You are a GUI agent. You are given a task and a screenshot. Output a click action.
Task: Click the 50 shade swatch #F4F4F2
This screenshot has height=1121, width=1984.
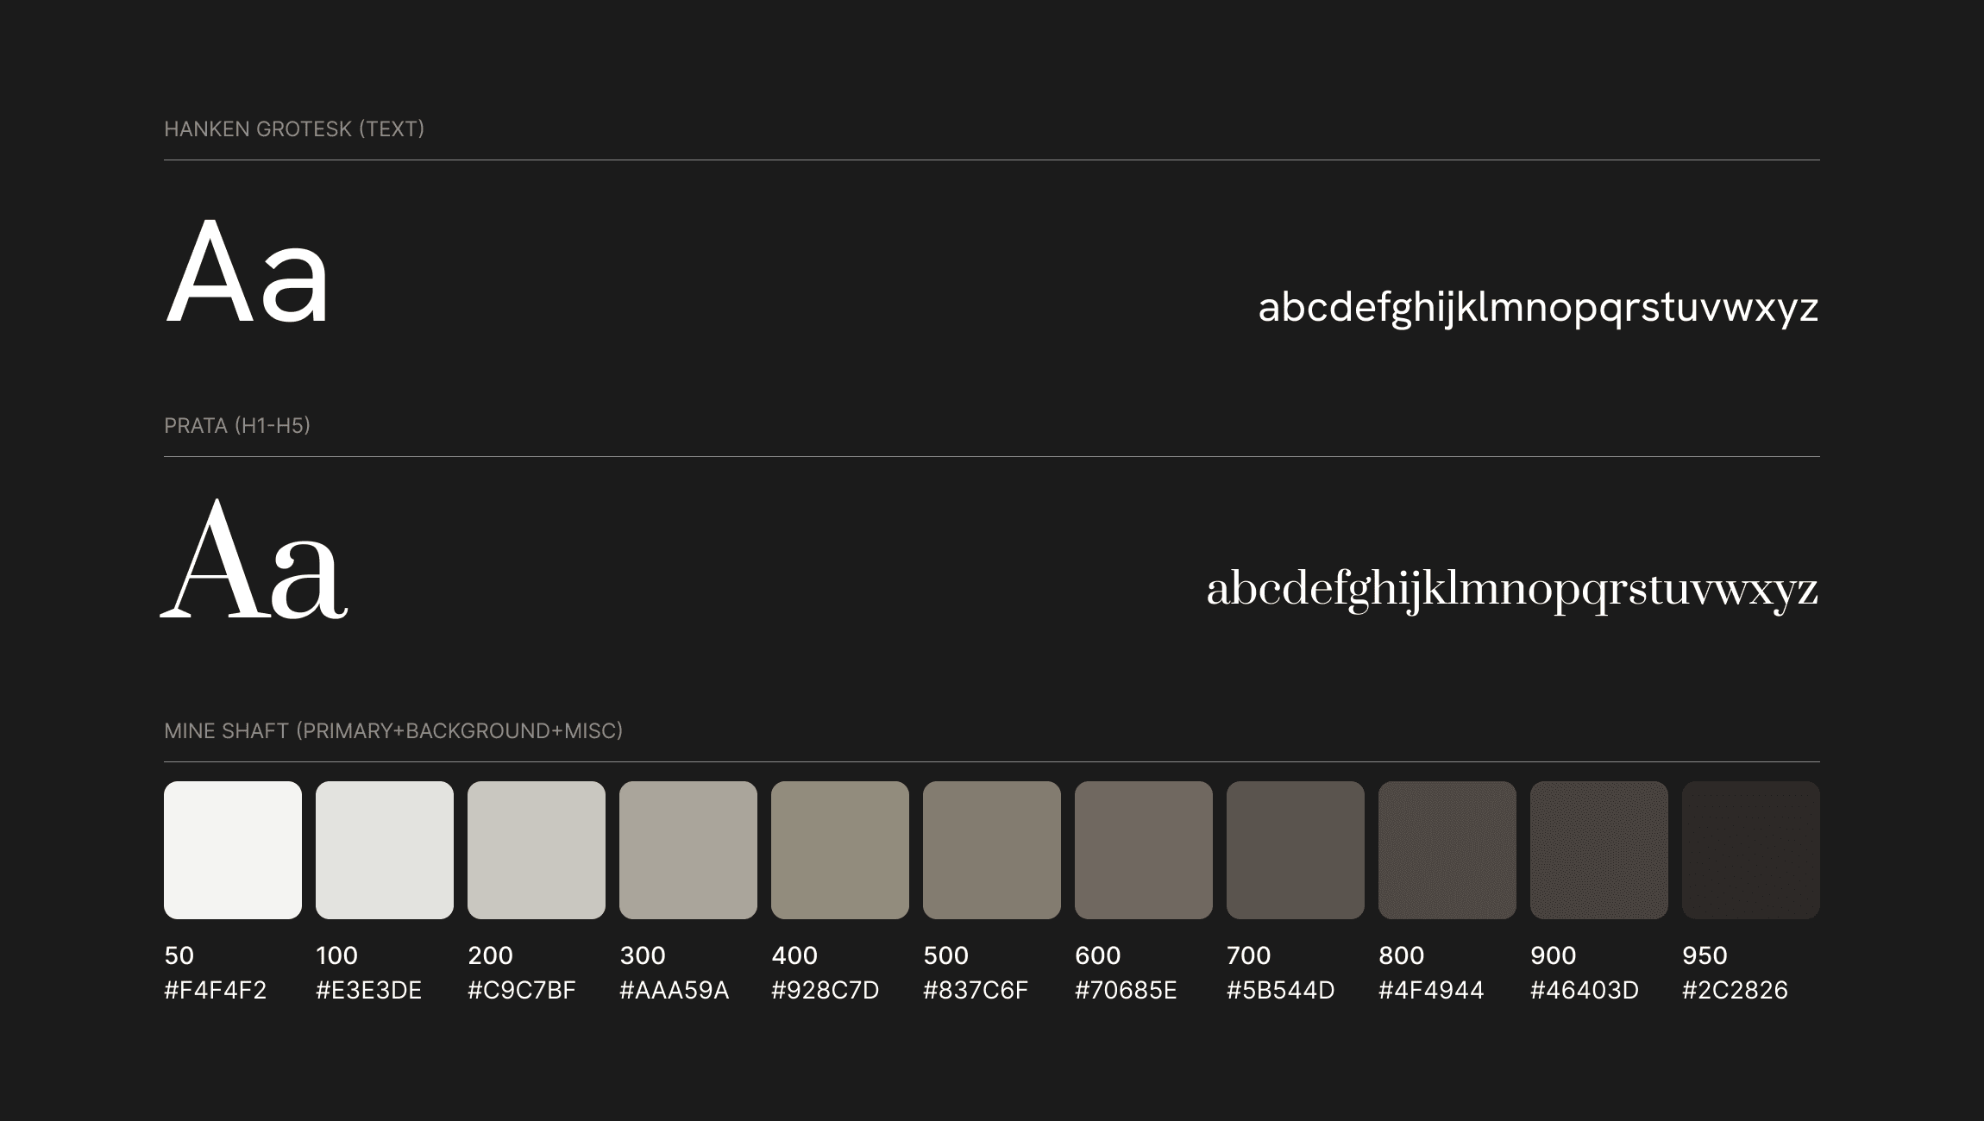coord(233,850)
